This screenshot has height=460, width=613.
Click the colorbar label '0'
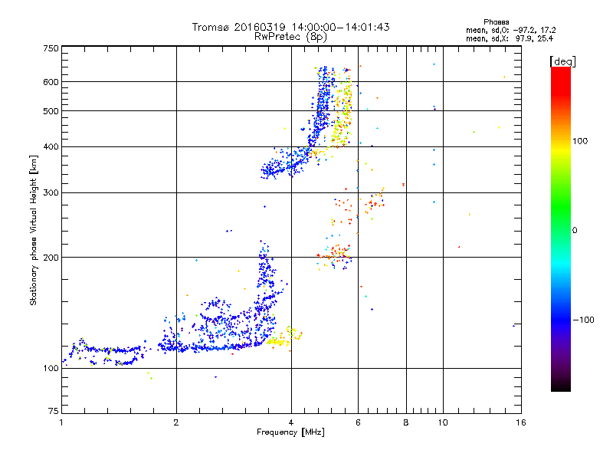[575, 231]
